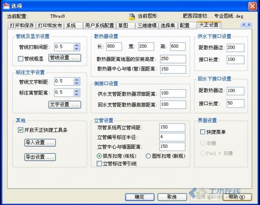Switch to the 草图 tab
This screenshot has width=260, height=205.
(x=125, y=26)
